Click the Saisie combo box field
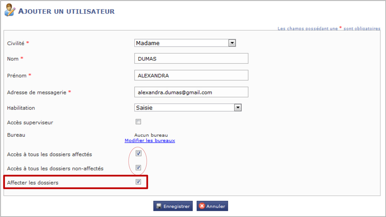This screenshot has width=386, height=217. [x=188, y=107]
